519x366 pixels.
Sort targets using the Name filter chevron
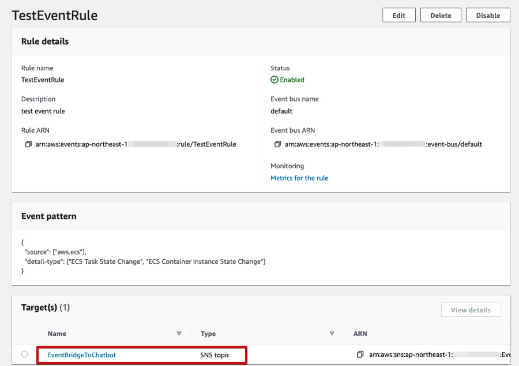click(179, 334)
